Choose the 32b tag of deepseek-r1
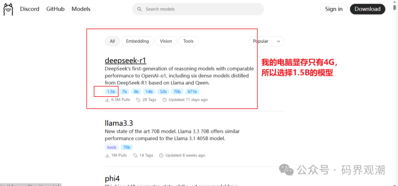Viewport: 398px width, 186px height. [163, 92]
